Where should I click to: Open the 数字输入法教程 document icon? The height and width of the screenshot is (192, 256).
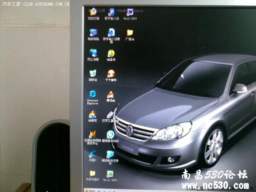coord(112,33)
